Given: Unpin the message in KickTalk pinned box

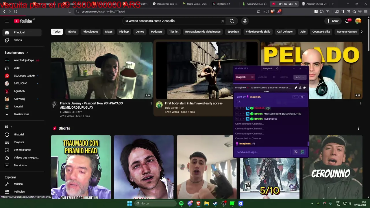Looking at the screenshot, I should click(x=302, y=97).
